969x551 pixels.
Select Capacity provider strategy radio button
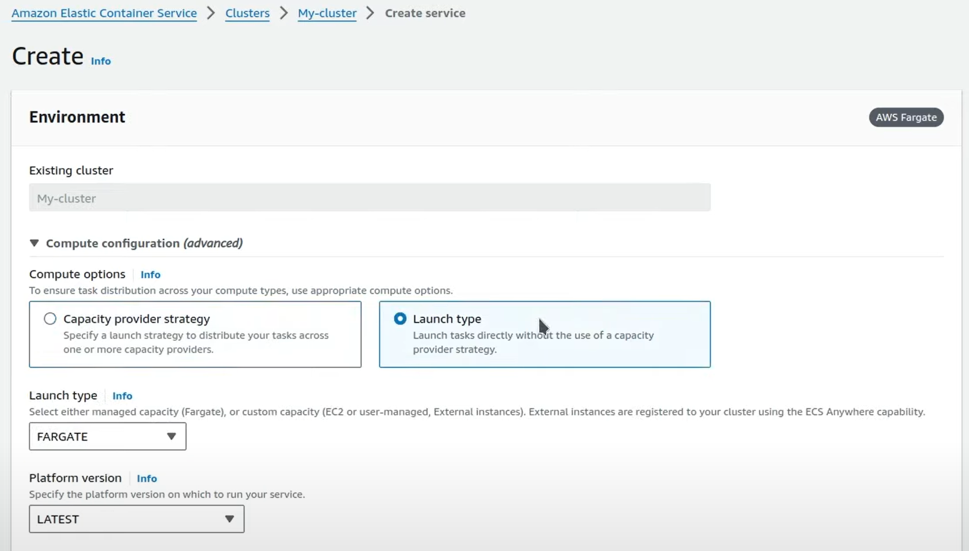click(50, 319)
